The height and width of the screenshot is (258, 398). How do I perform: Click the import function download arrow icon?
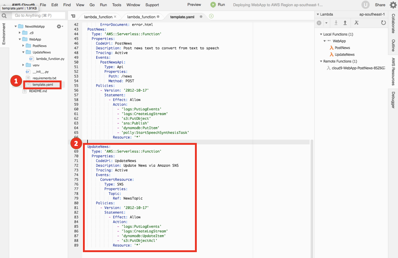point(336,23)
